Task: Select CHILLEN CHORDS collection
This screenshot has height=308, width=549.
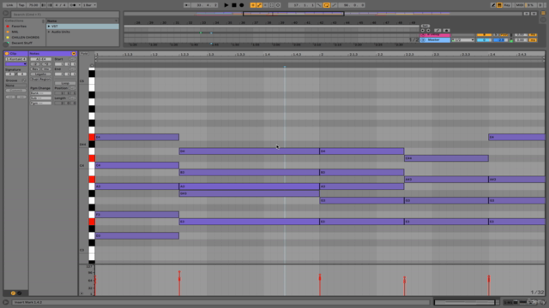Action: coord(25,38)
